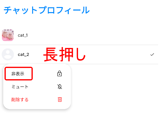Open the cat_1 cat photo avatar
The width and height of the screenshot is (160, 121).
pyautogui.click(x=8, y=35)
